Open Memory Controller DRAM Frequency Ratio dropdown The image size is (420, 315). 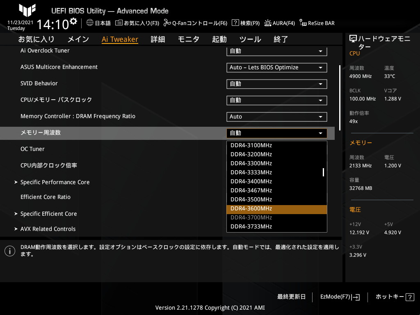(277, 116)
